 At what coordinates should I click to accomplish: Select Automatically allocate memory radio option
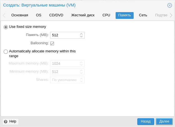click(6, 52)
